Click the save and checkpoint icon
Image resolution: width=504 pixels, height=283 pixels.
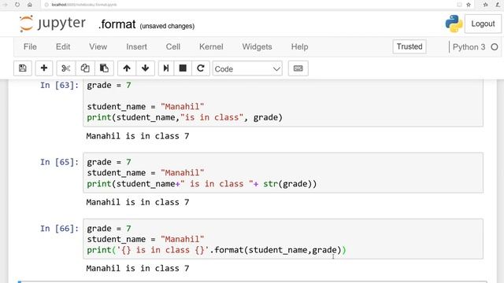[x=23, y=68]
